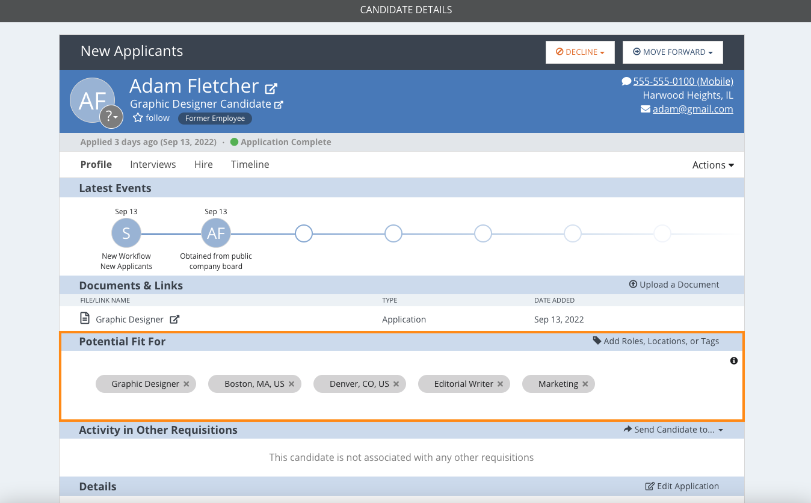Remove the Editorial Writer tag
This screenshot has height=503, width=811.
(x=501, y=384)
